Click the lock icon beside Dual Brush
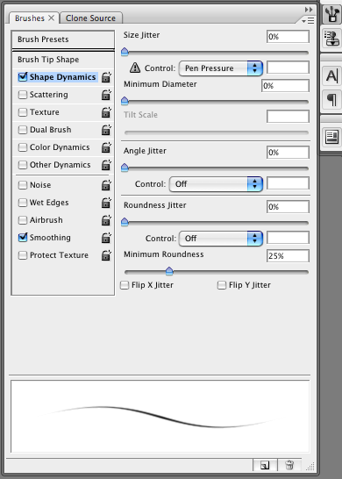 click(x=106, y=130)
